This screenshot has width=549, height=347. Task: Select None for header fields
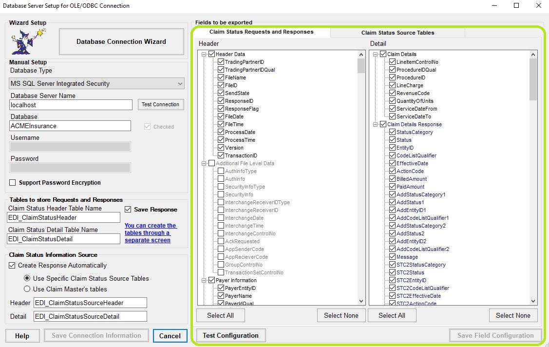click(x=341, y=315)
